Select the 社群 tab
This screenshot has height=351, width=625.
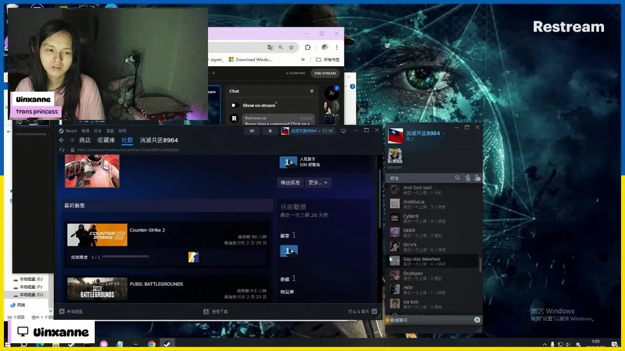pos(127,140)
